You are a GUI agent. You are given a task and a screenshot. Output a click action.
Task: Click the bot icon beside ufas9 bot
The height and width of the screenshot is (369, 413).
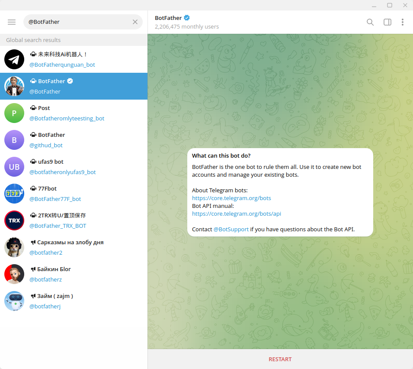pos(33,162)
